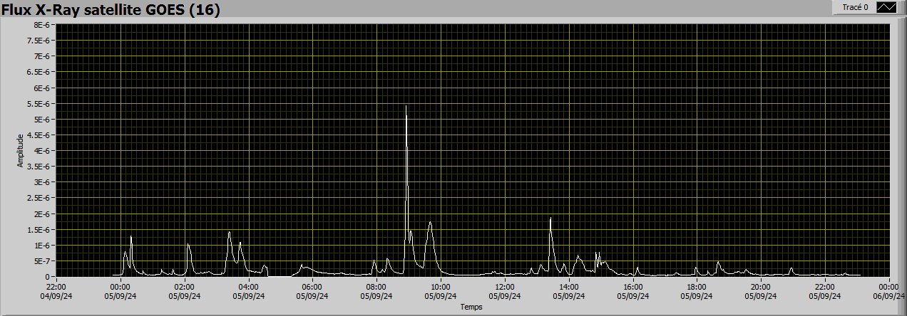The image size is (907, 316).
Task: Click the 06:00 05/09/24 time label
Action: point(312,291)
